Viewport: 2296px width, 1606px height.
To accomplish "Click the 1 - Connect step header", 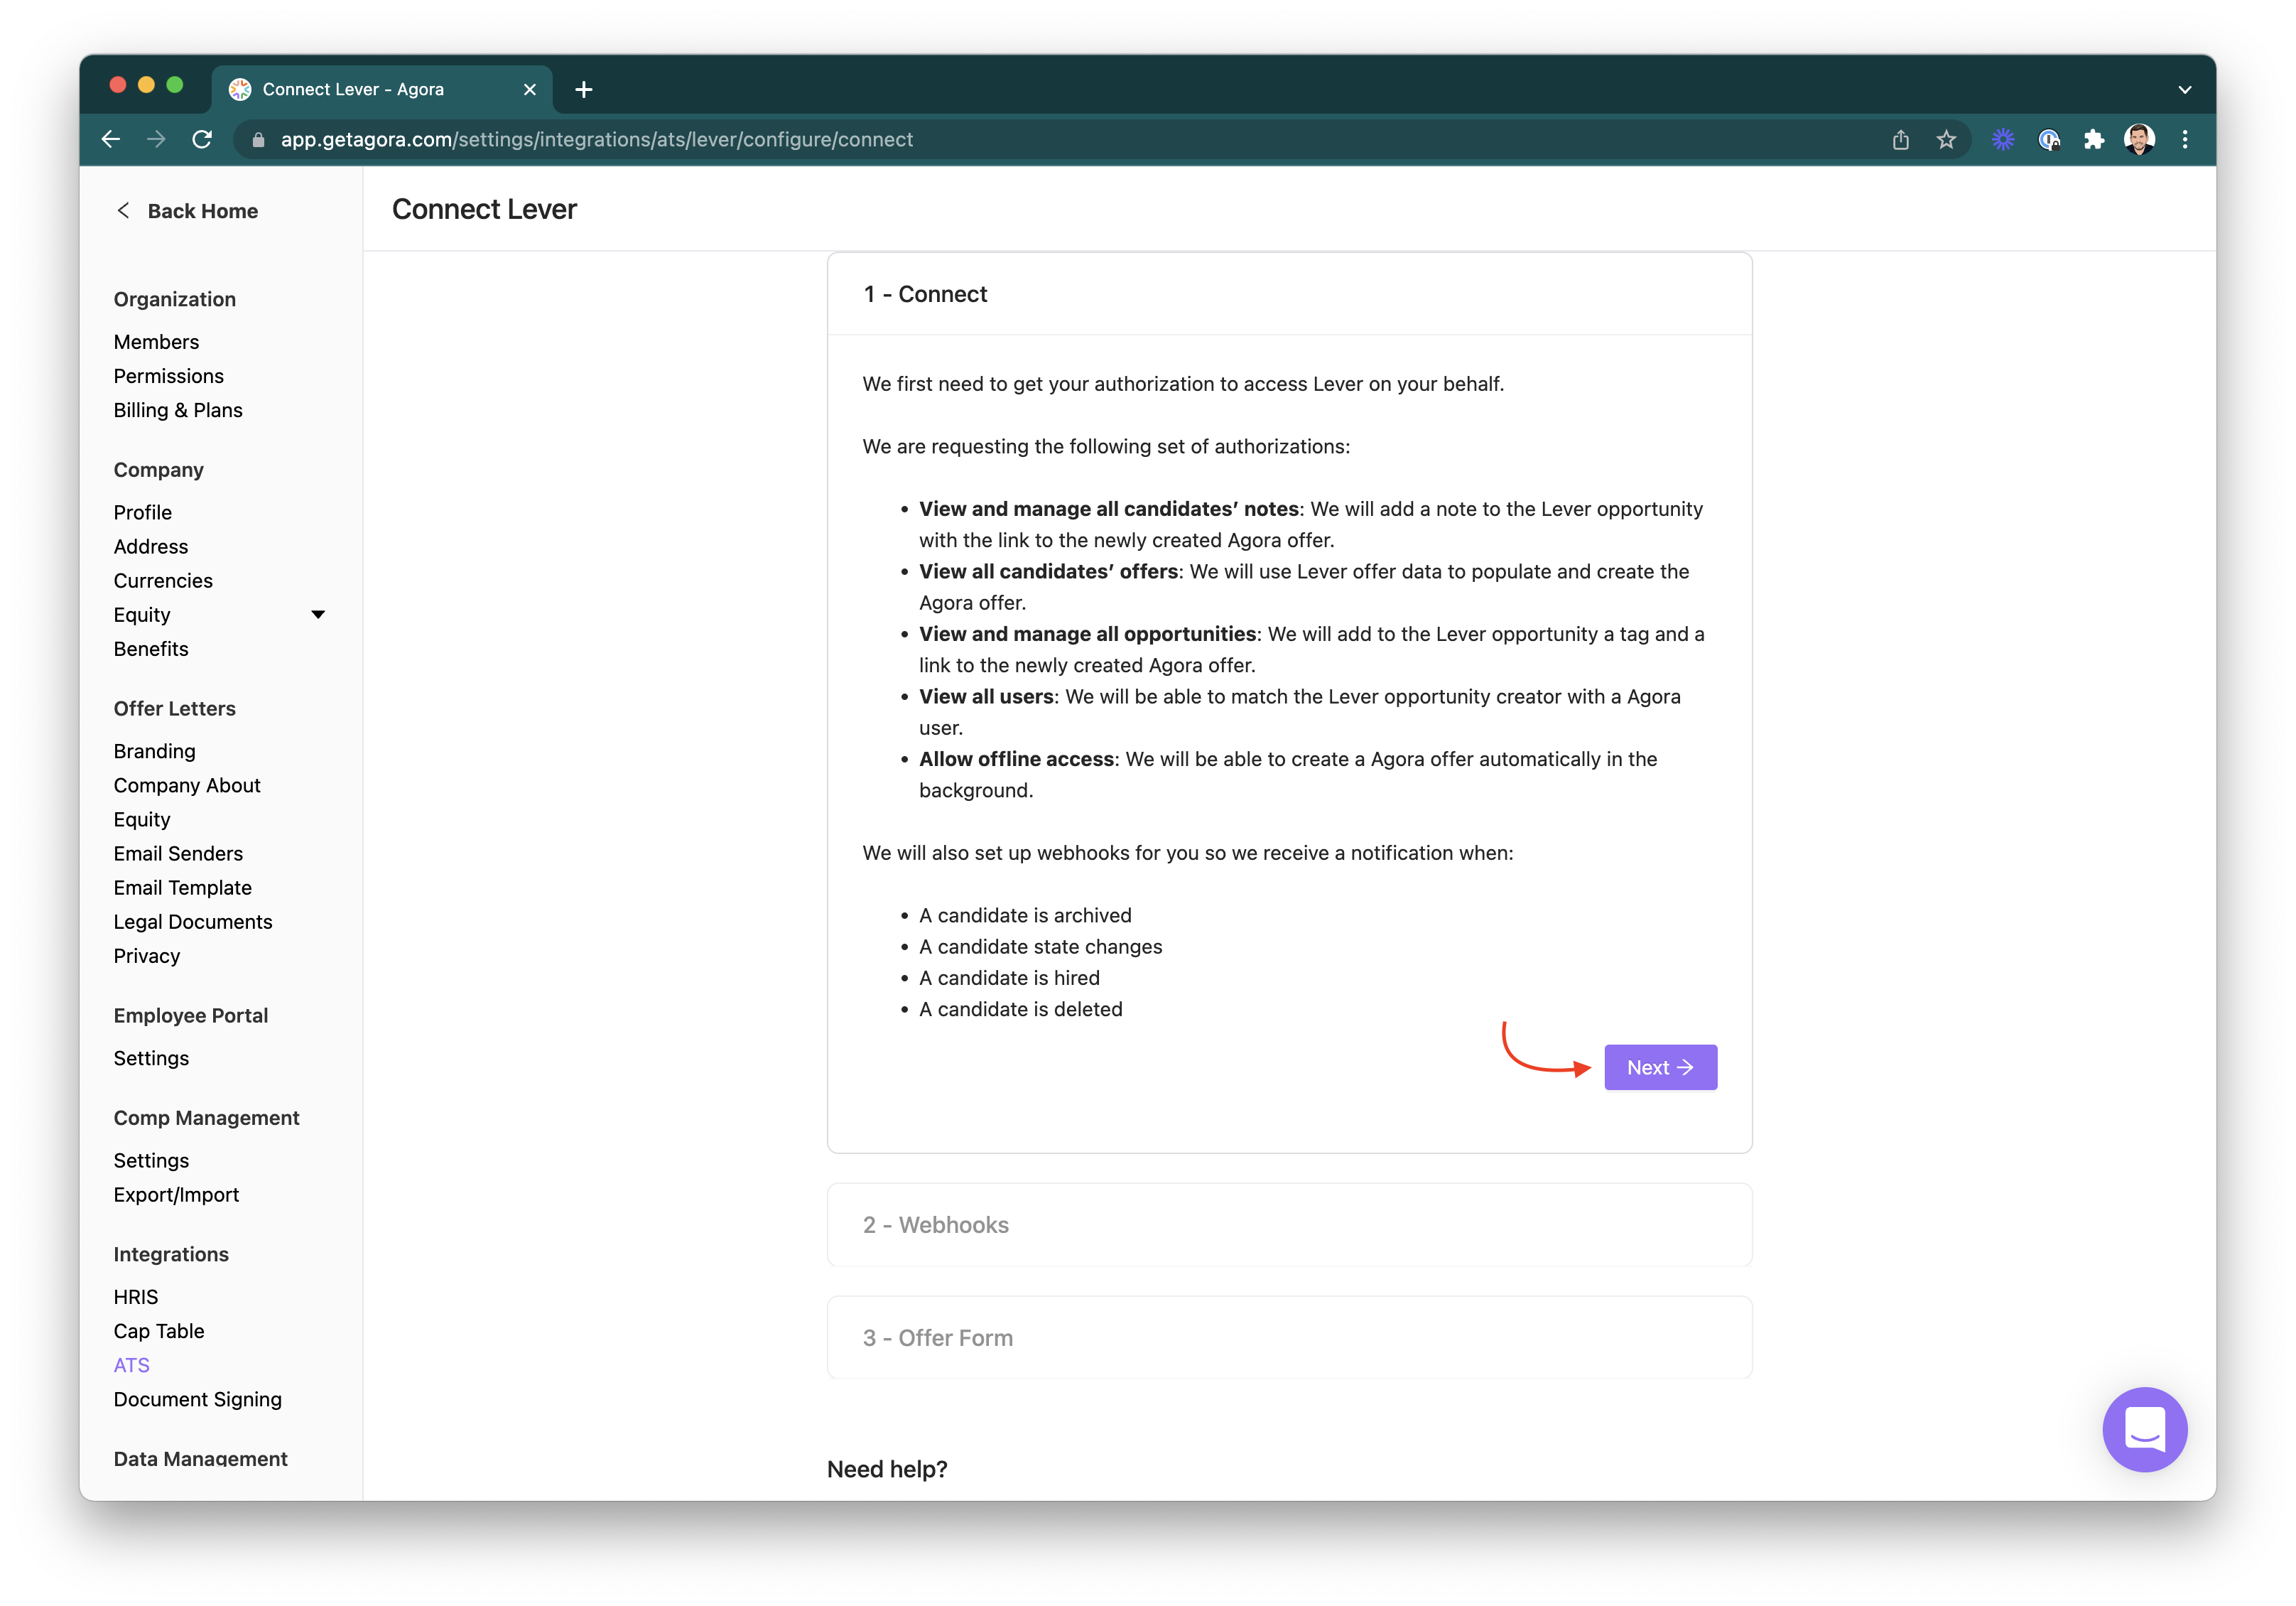I will point(1289,293).
